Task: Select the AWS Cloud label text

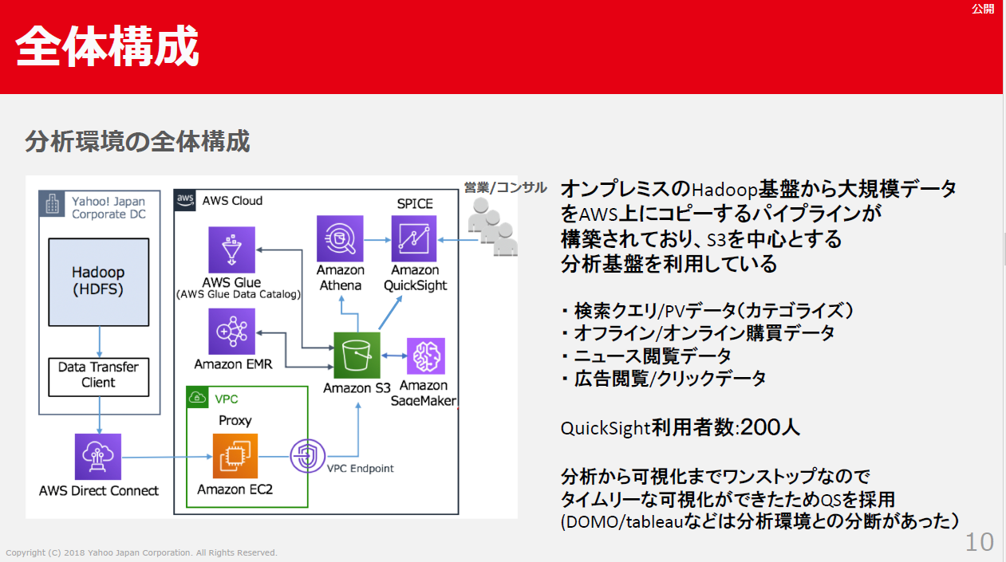Action: coord(232,200)
